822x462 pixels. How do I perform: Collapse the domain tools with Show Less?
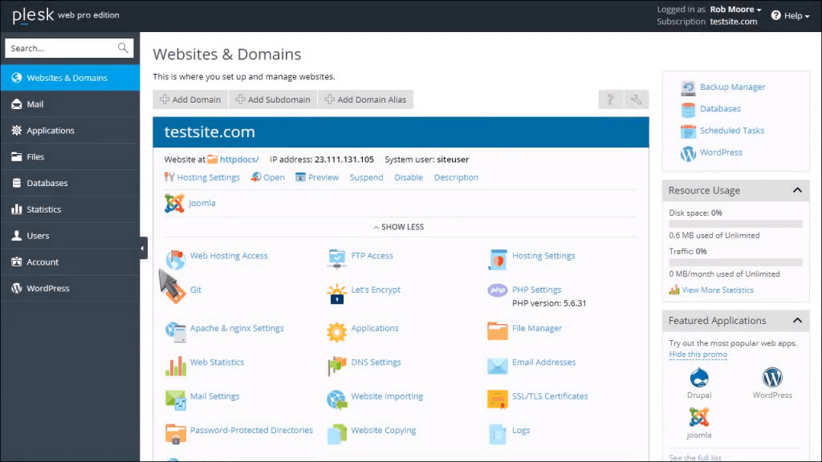point(401,227)
